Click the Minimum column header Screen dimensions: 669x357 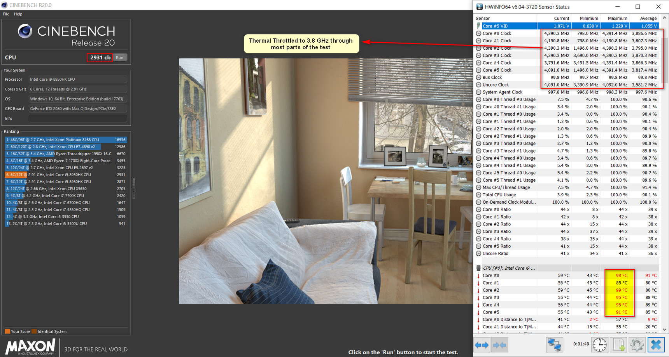[x=586, y=18]
